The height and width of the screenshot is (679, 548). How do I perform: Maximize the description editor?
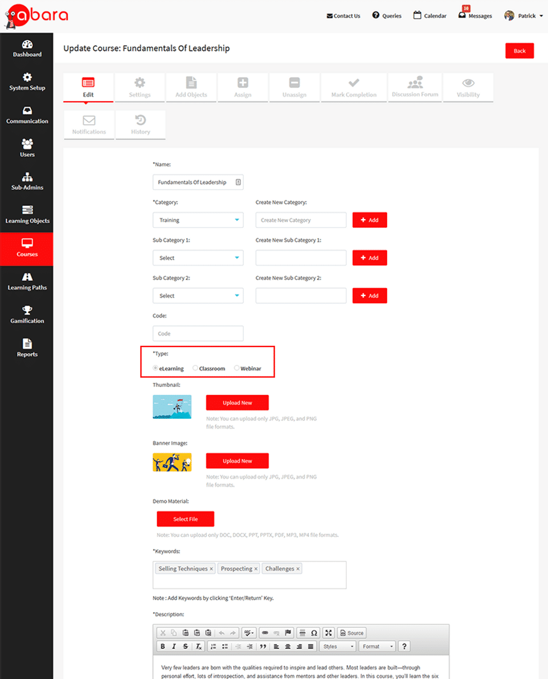pos(328,633)
